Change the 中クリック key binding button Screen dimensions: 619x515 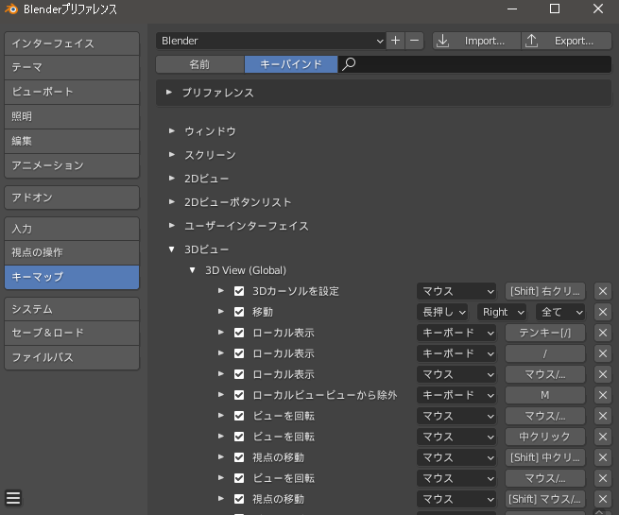coord(544,437)
